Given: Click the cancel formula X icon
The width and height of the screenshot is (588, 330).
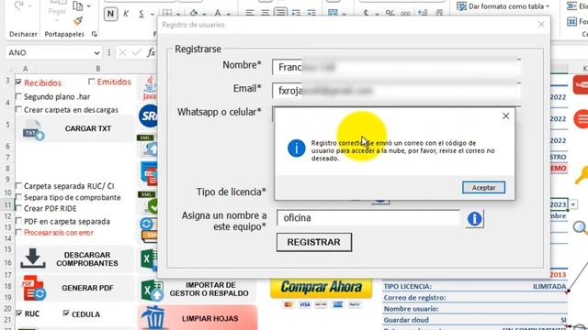Looking at the screenshot, I should coord(122,53).
